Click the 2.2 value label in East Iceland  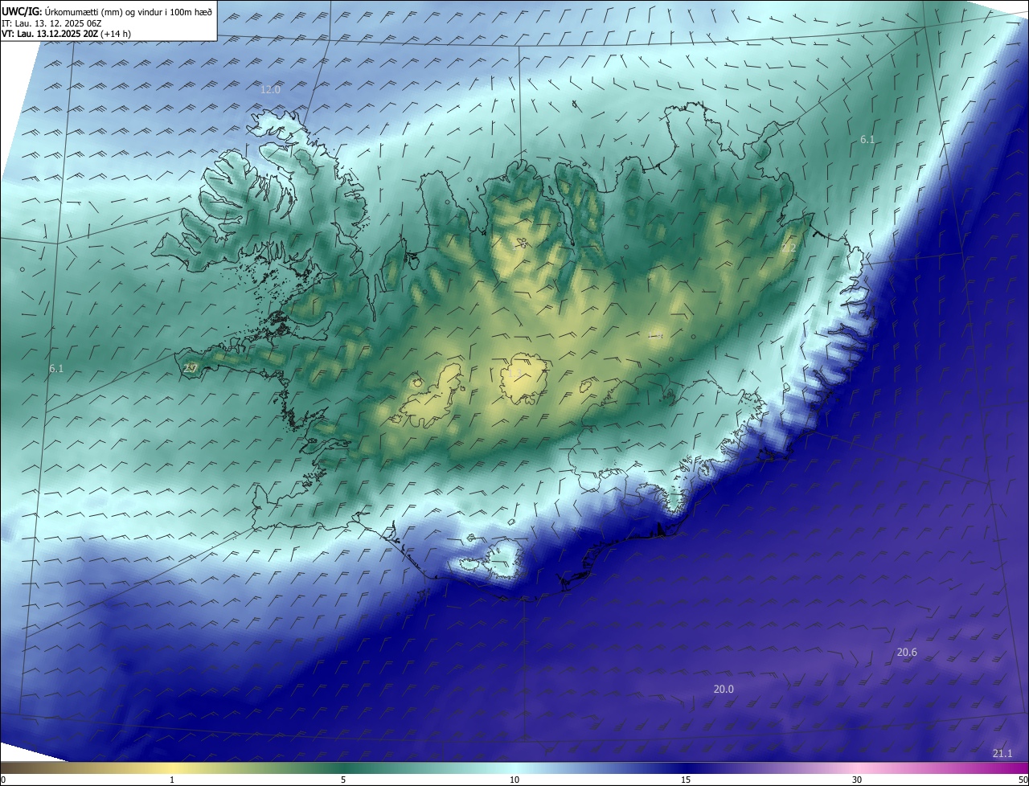789,248
